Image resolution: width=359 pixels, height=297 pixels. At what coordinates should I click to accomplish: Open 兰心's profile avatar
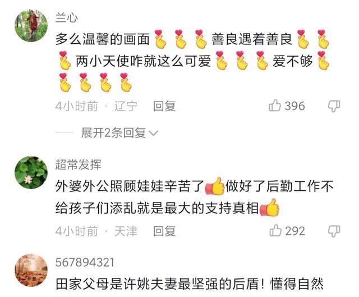point(31,25)
